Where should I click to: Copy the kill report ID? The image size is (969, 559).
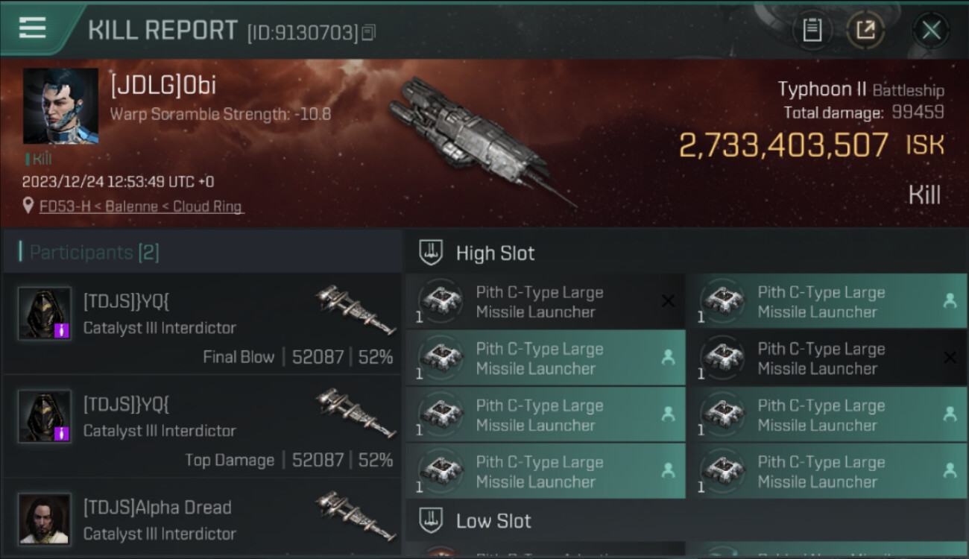tap(369, 32)
